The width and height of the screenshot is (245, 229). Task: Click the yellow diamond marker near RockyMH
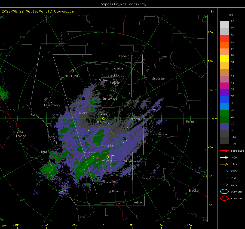tap(73, 71)
